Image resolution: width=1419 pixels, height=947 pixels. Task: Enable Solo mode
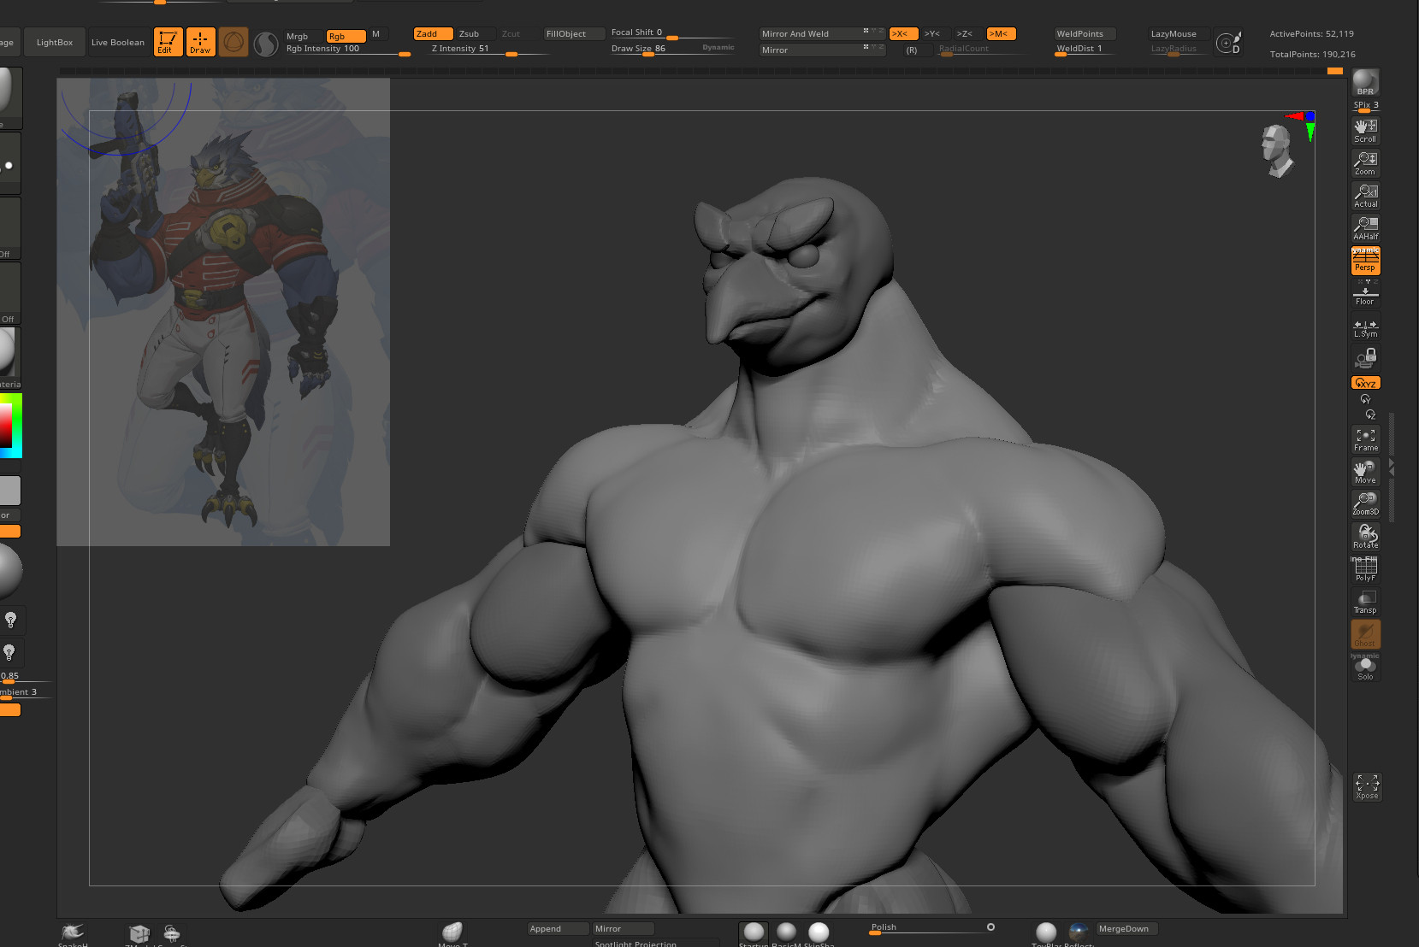1365,668
